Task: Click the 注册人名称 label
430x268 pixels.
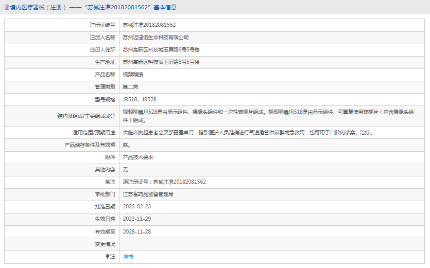Action: click(102, 37)
